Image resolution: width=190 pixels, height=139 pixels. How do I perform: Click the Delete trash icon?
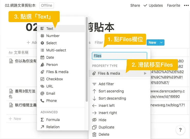[94, 134]
